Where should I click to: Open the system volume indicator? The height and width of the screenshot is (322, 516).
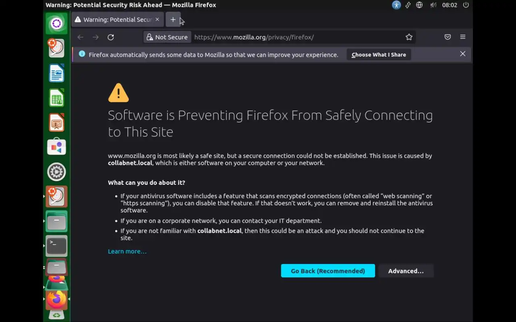pos(433,5)
